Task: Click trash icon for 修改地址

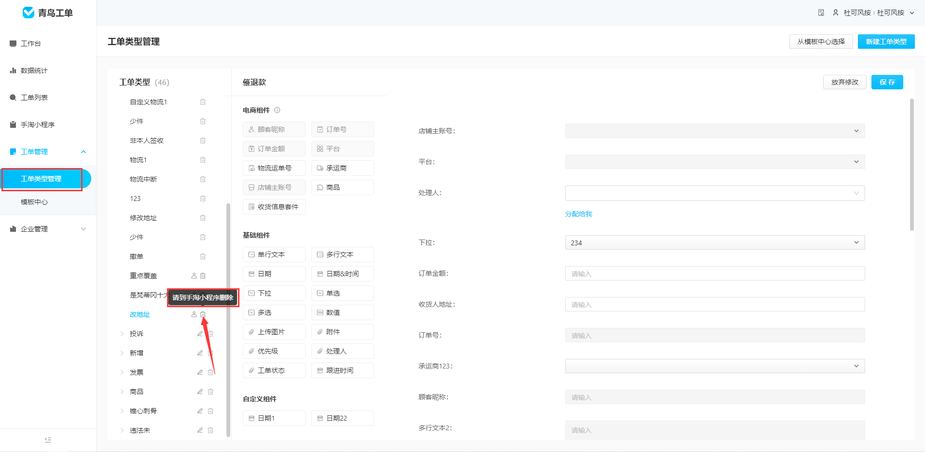Action: pos(203,218)
